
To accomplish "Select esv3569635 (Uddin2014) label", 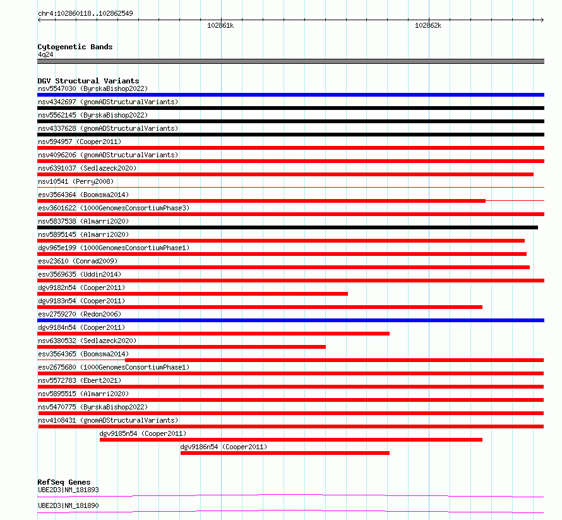I will [x=80, y=274].
